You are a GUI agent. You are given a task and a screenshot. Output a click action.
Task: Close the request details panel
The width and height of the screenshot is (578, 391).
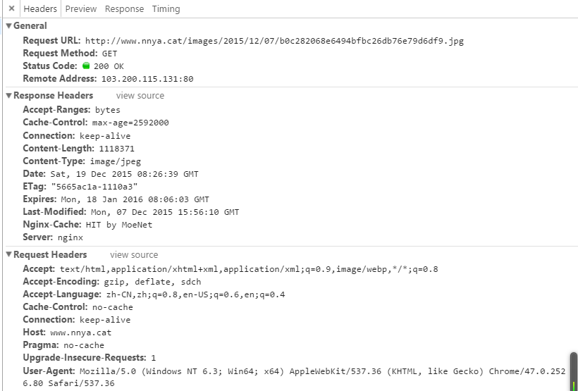11,9
